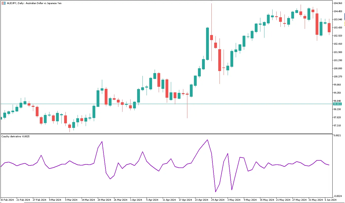Click the chart symbol icon beside AUDJPY
The image size is (345, 203).
(4, 3)
